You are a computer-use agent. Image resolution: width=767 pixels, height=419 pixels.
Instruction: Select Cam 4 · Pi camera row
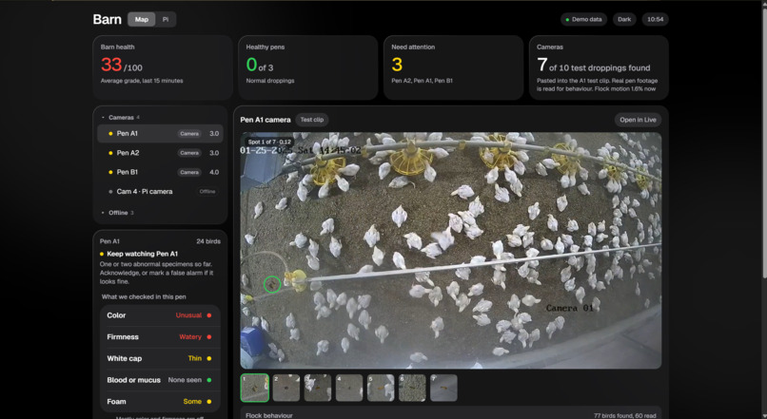160,191
